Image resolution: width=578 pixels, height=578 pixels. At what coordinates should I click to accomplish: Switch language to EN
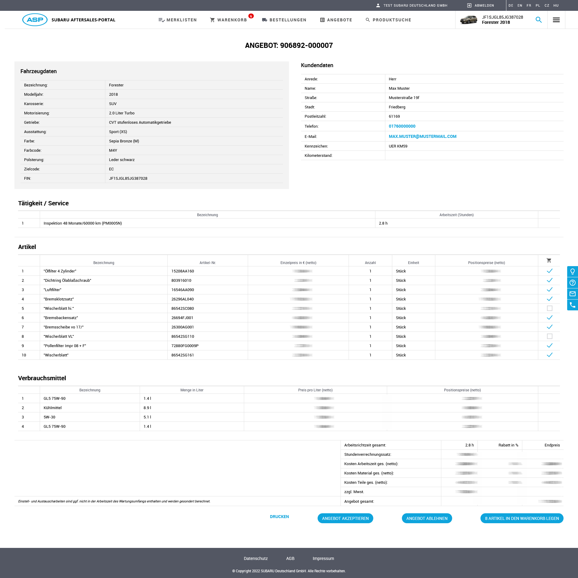click(x=520, y=5)
